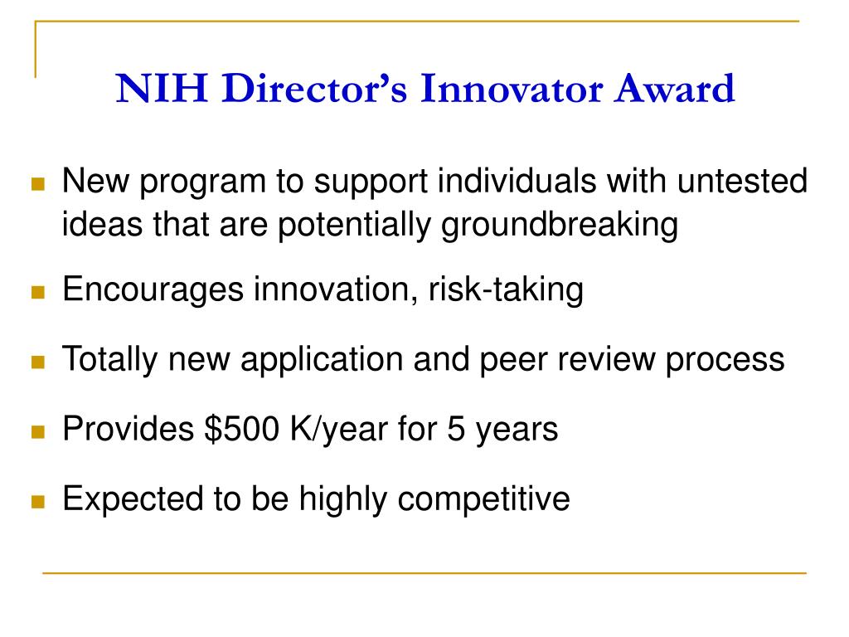Click the word 'Innovator' in the title
This screenshot has width=849, height=637.
click(511, 88)
